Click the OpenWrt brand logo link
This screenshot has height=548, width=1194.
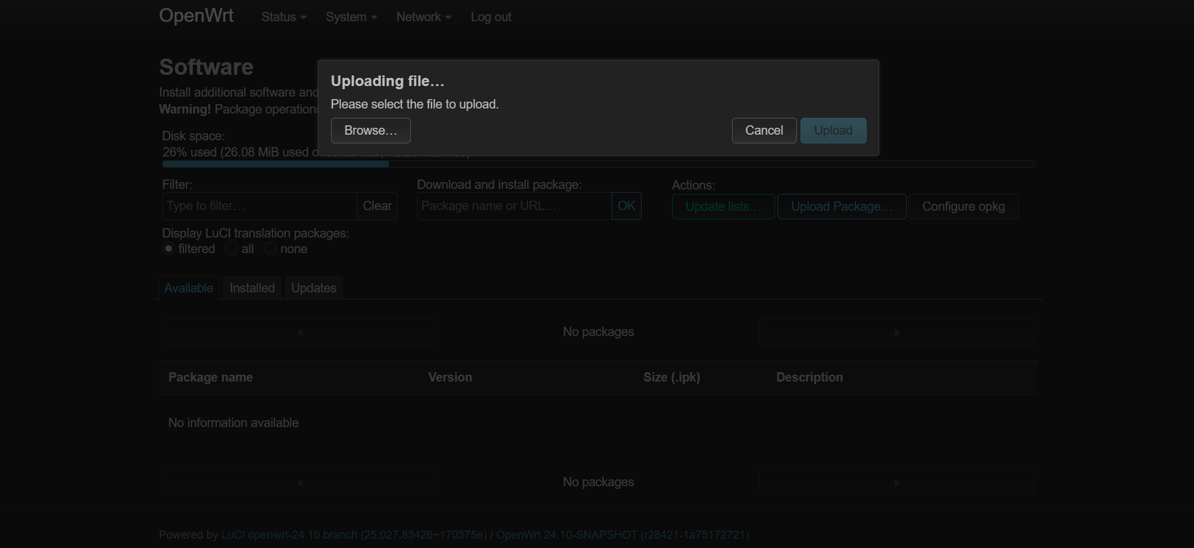pos(196,16)
